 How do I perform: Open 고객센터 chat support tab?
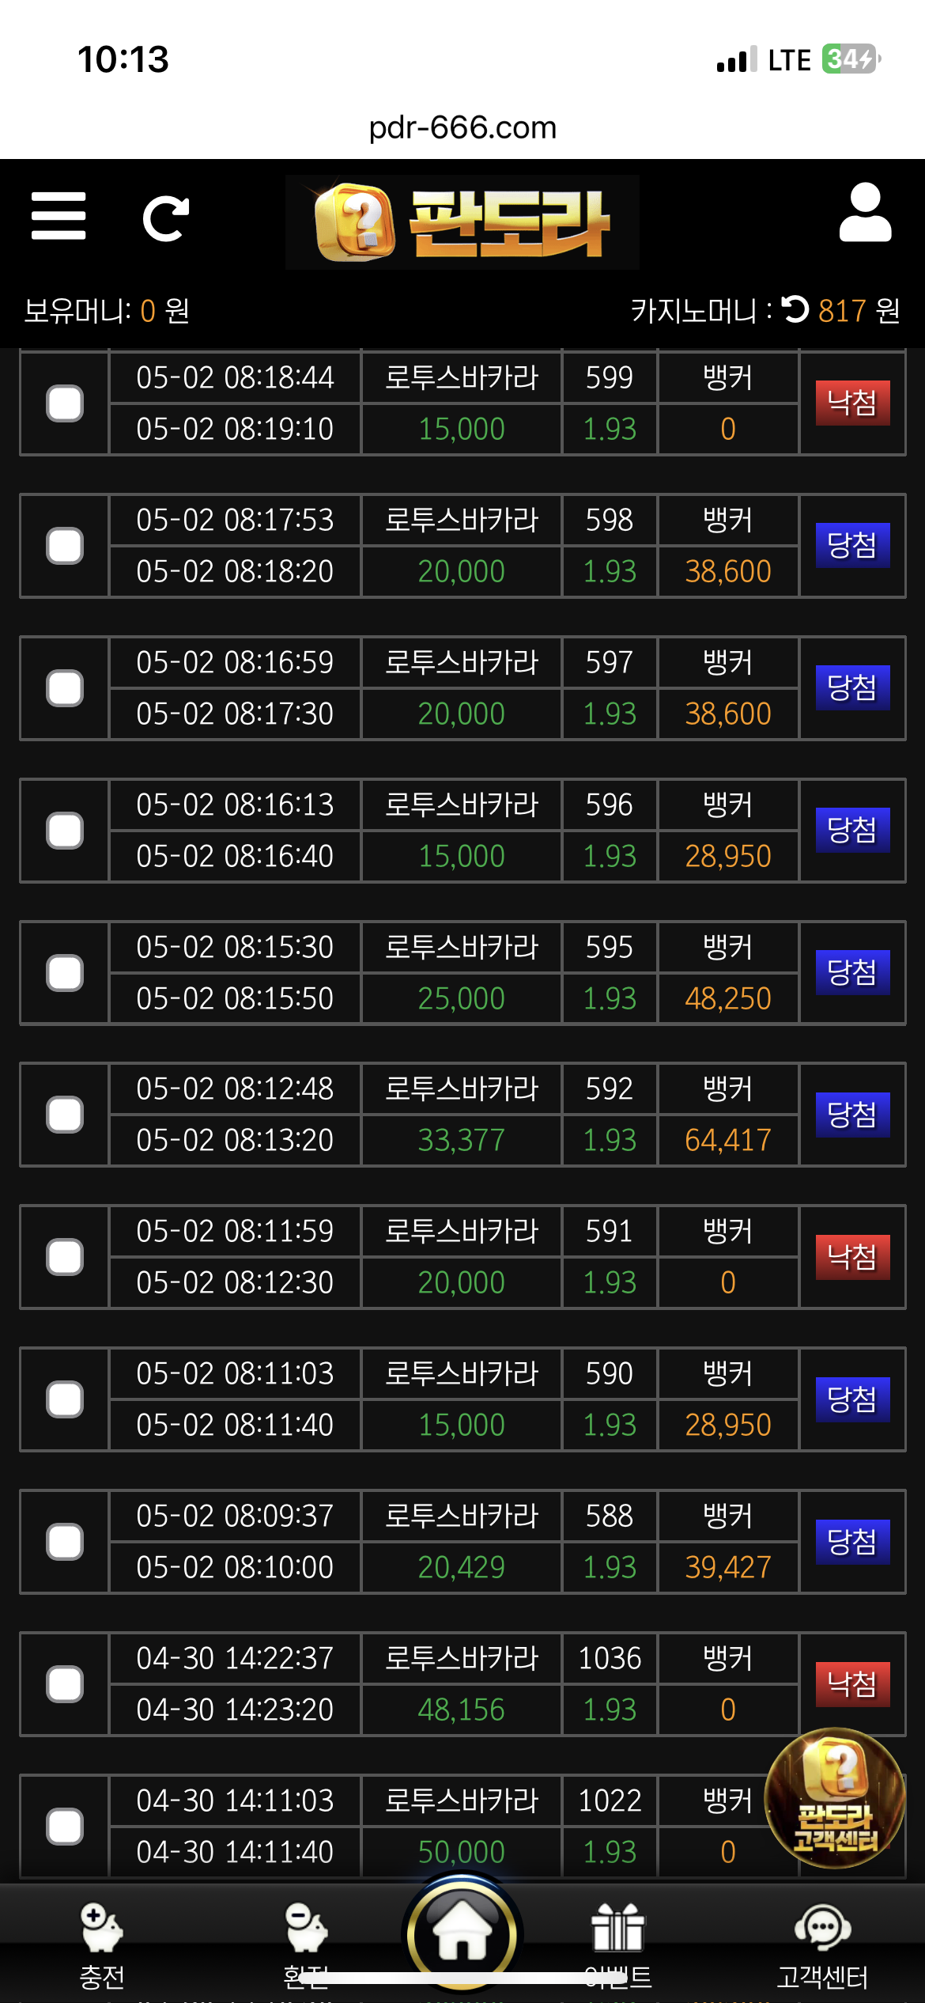click(x=822, y=1942)
